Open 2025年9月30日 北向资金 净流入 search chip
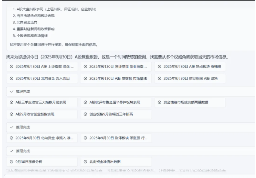 [42, 138]
